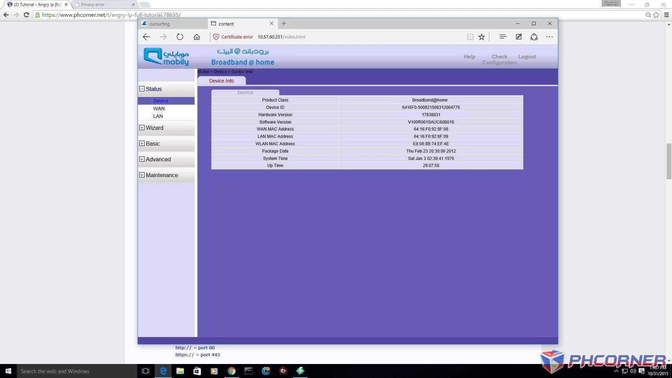
Task: Click the Device ID value
Action: [431, 107]
